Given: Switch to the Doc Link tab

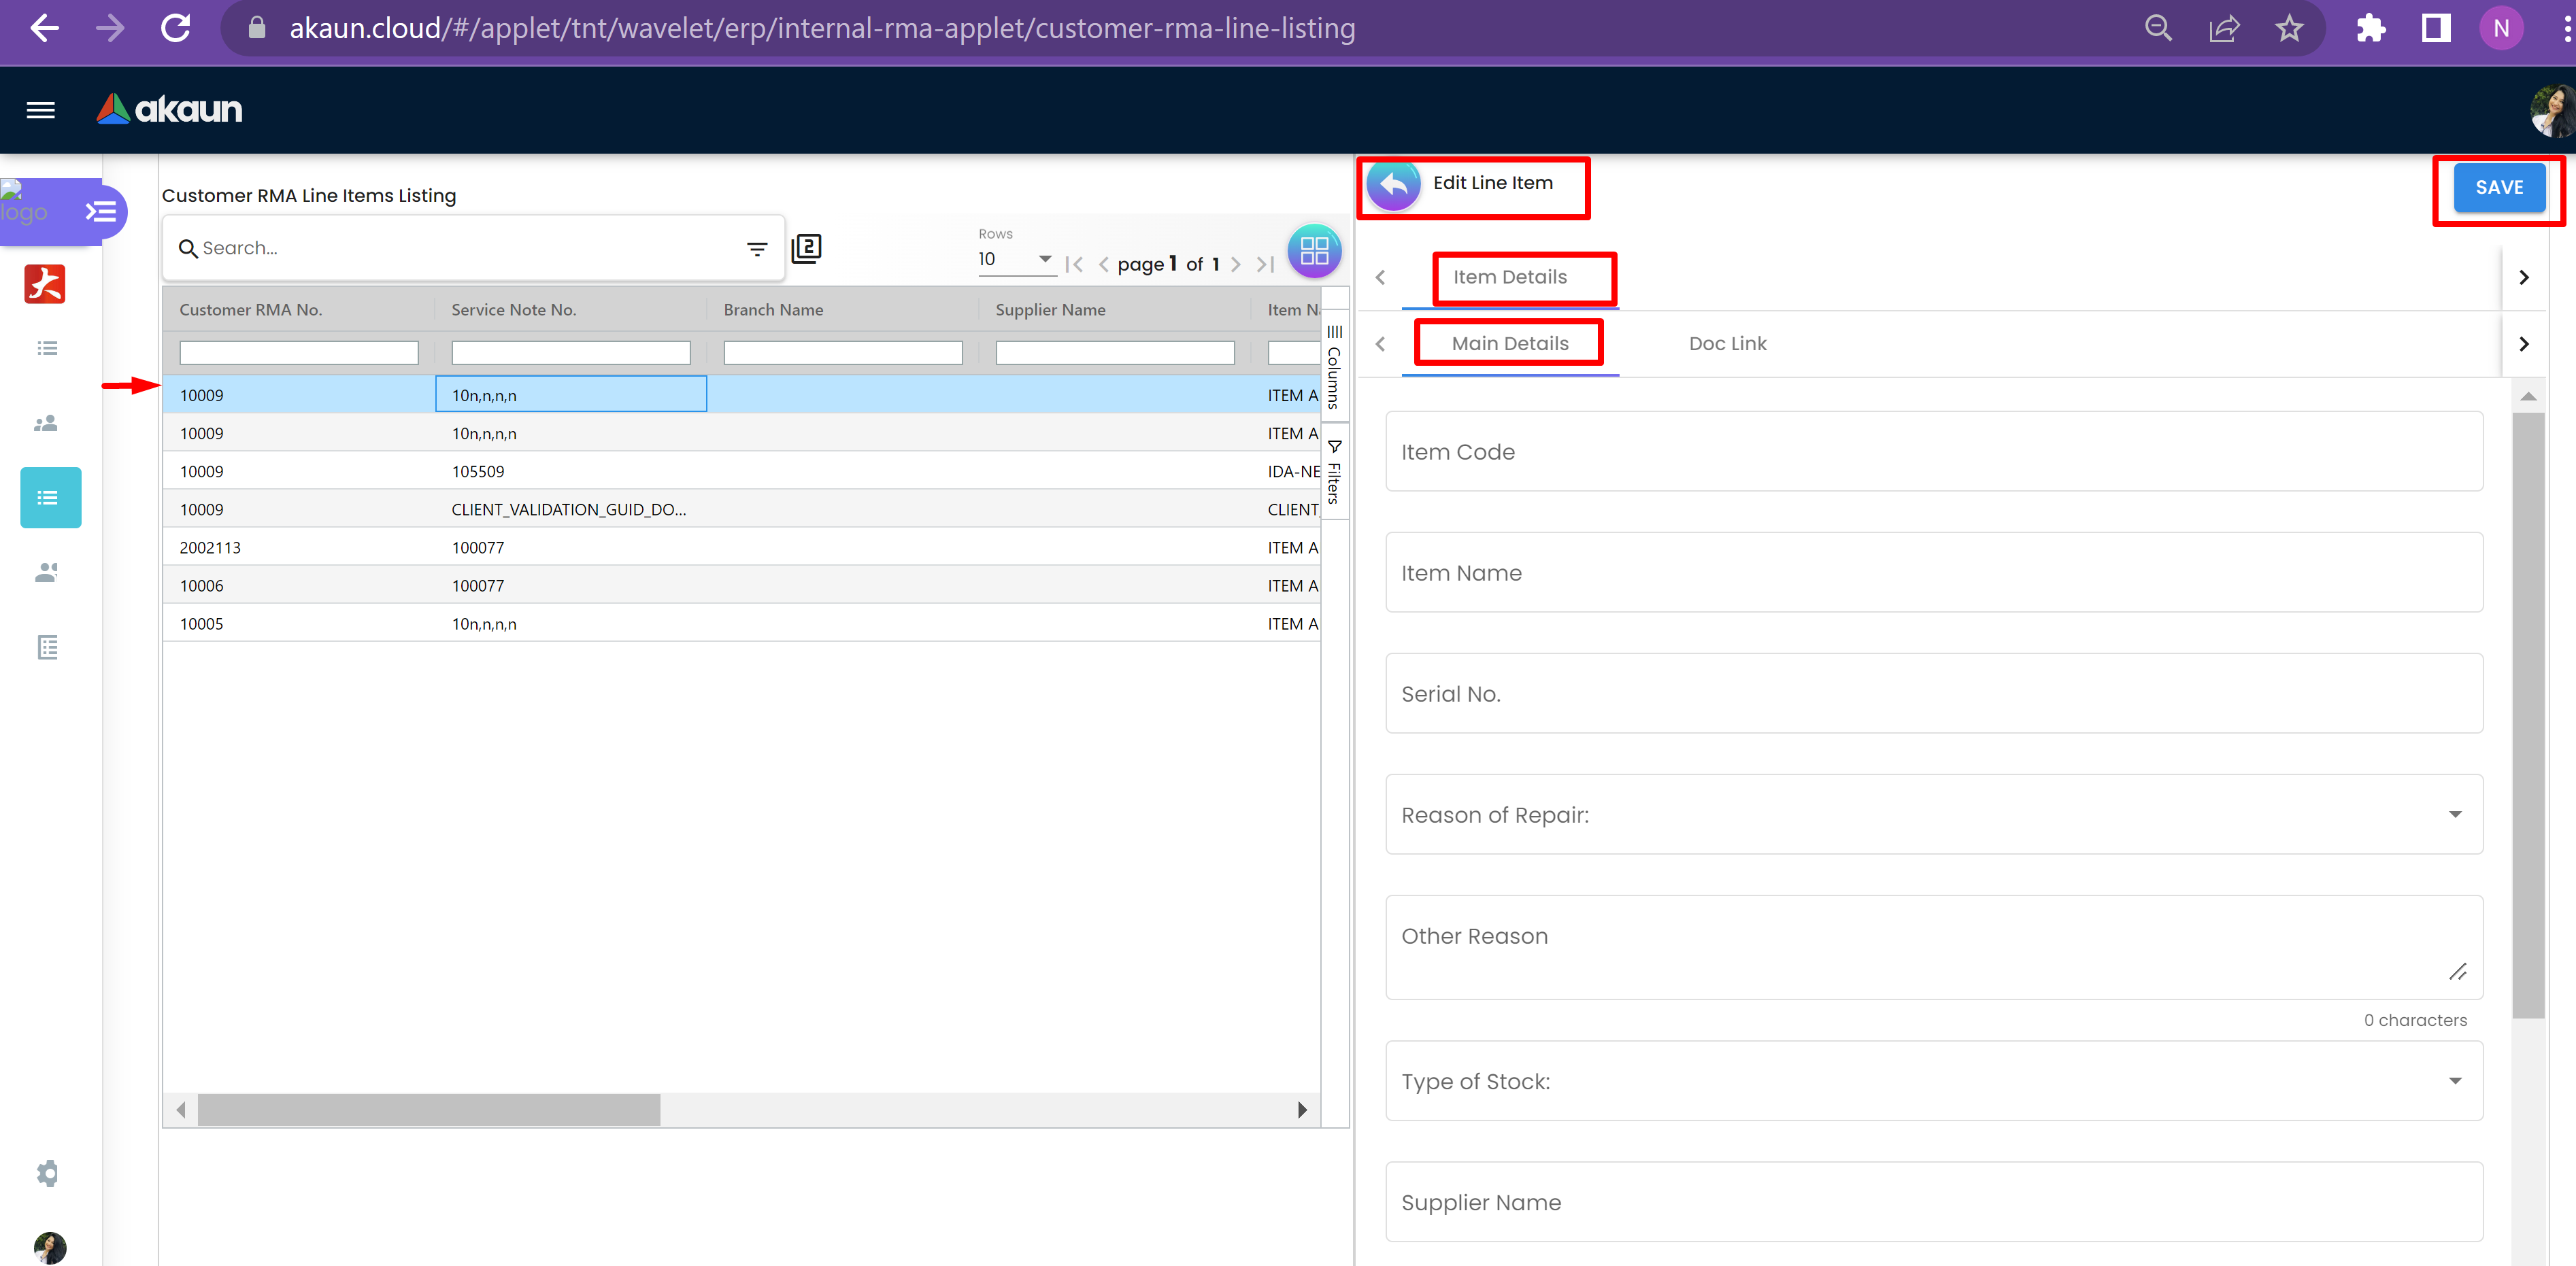Looking at the screenshot, I should point(1727,344).
